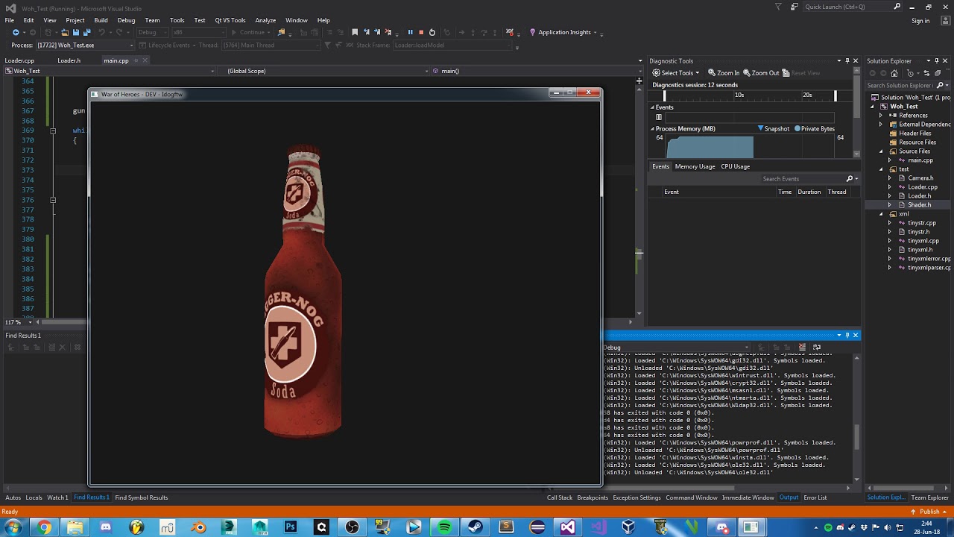Open Photoshop from the taskbar
Viewport: 954px width, 537px height.
pyautogui.click(x=291, y=527)
